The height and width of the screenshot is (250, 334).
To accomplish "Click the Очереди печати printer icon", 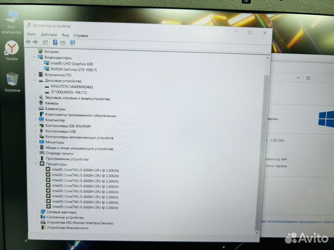I will point(42,153).
